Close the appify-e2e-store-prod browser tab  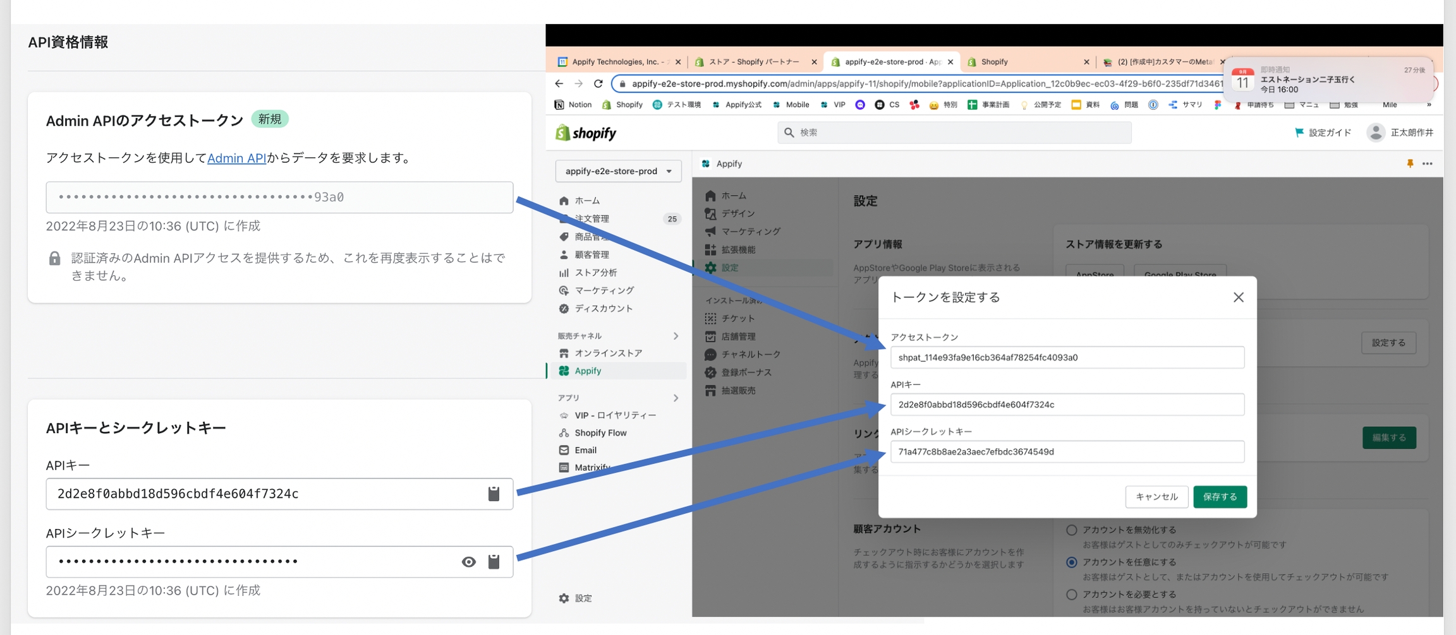[x=950, y=62]
